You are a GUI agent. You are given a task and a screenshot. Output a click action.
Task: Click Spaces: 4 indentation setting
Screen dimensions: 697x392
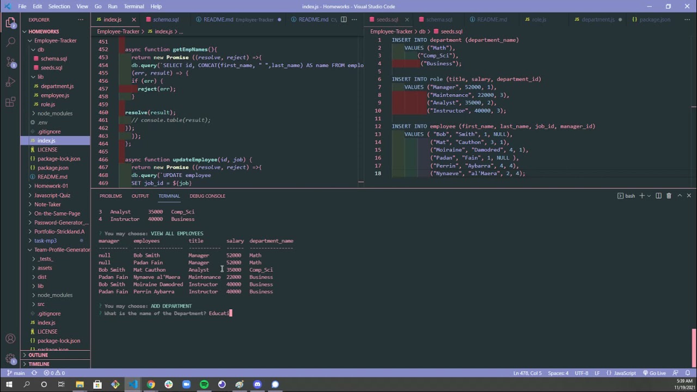(558, 373)
